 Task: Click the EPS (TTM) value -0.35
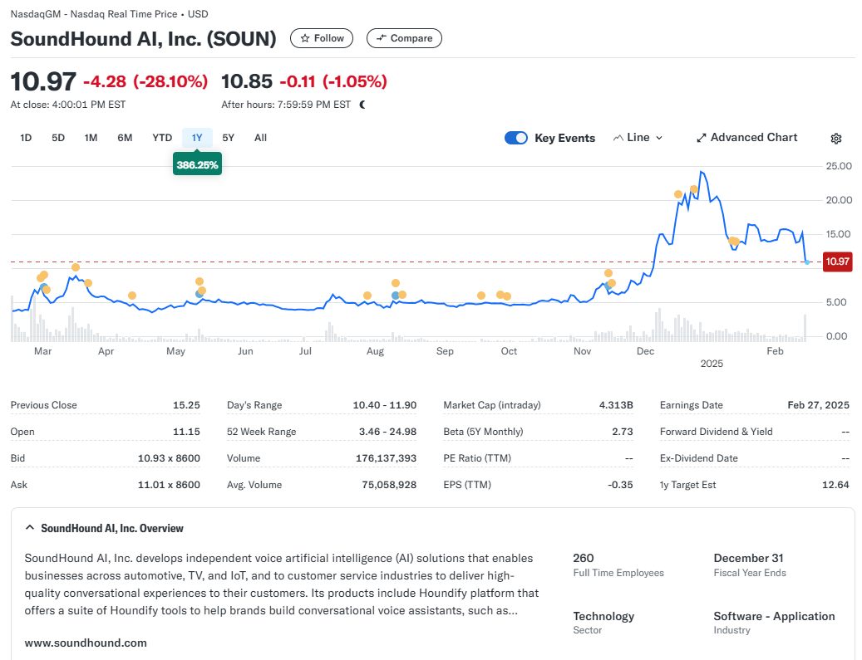620,485
